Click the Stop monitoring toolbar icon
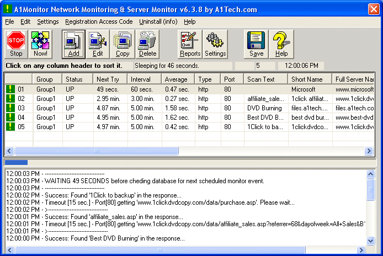The image size is (383, 256). [16, 44]
